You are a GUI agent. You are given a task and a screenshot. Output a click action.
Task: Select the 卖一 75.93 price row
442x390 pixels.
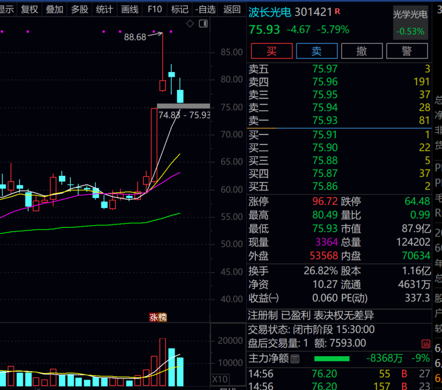point(339,121)
